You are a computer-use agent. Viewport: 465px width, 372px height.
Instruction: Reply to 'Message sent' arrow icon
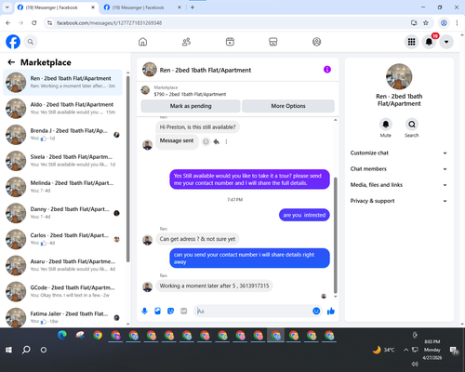217,141
